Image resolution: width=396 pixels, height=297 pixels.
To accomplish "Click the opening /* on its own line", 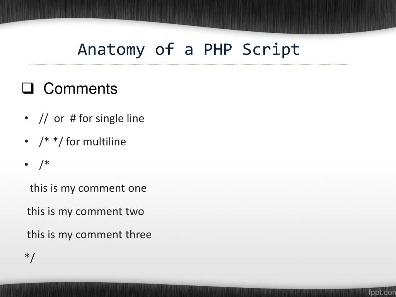I will click(x=44, y=165).
